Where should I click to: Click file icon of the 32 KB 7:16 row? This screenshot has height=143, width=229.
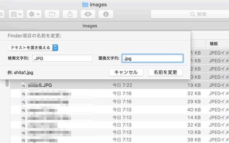pyautogui.click(x=23, y=94)
